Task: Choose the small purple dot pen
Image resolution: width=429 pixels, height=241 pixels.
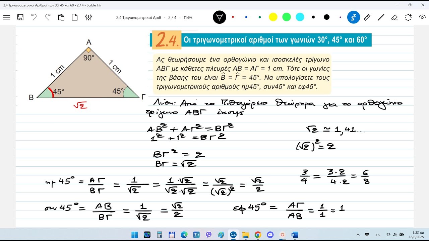Action: coord(340,17)
